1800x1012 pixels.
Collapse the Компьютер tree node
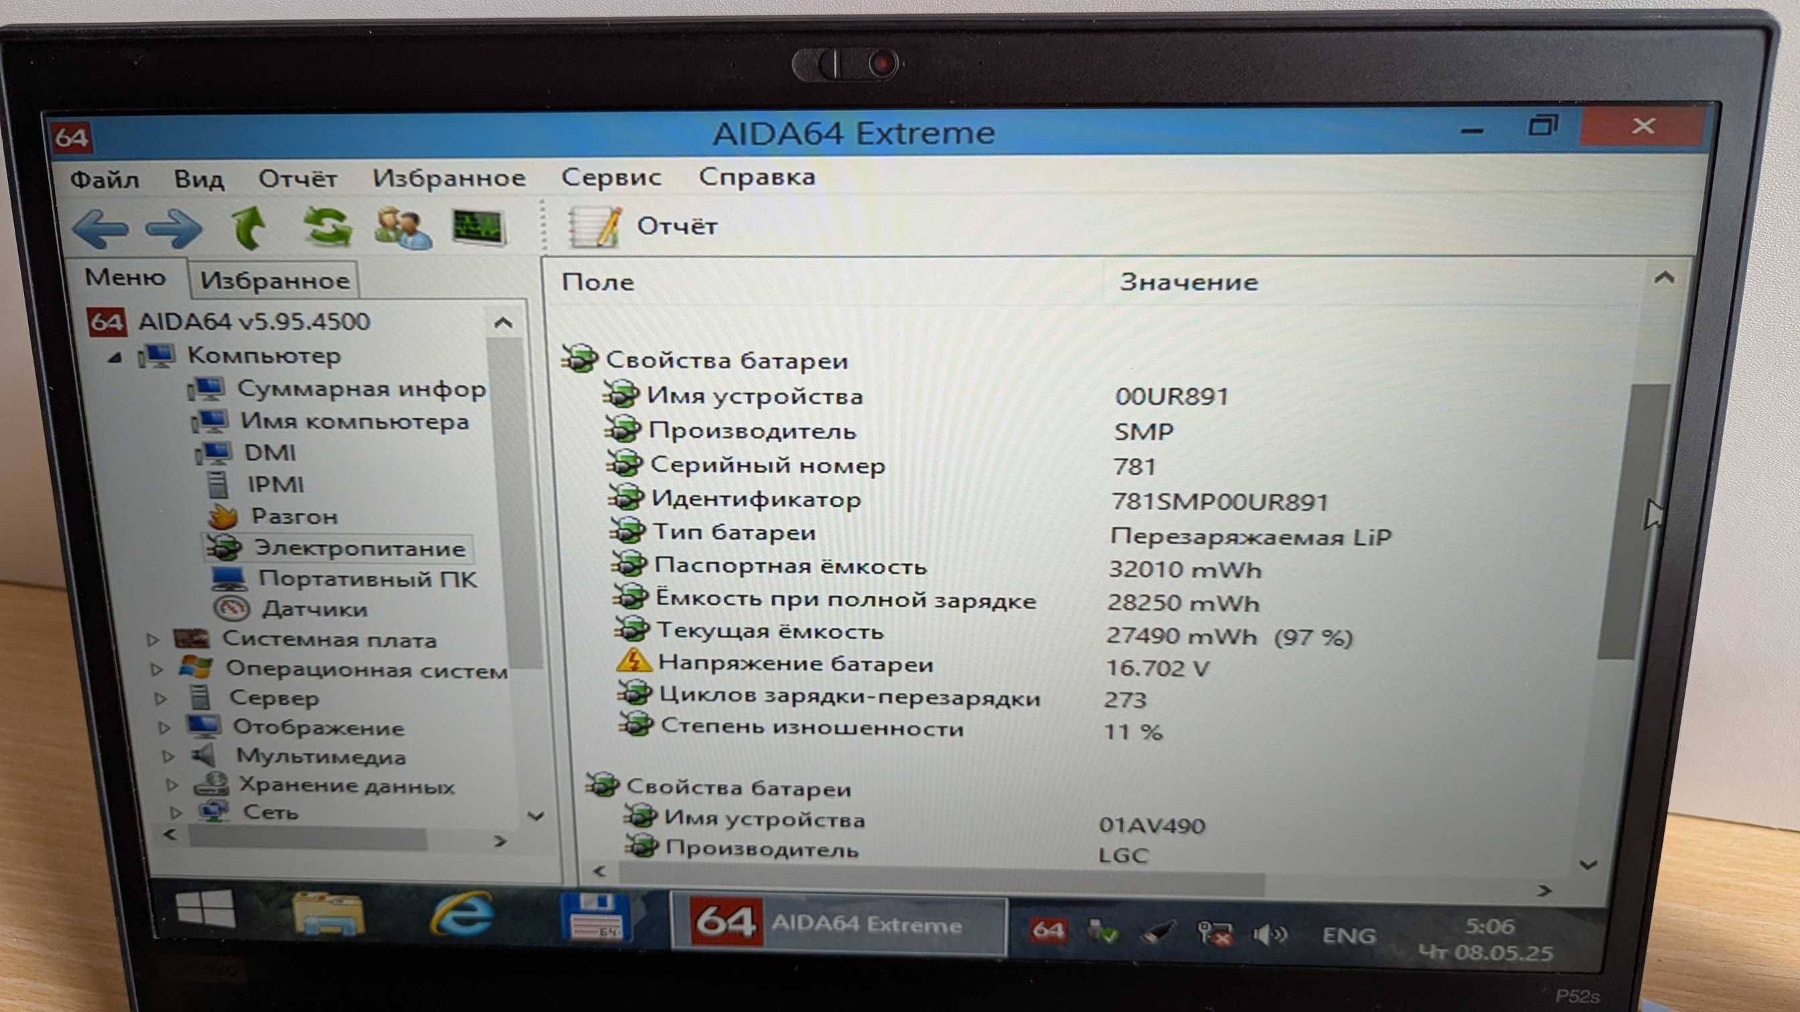115,357
